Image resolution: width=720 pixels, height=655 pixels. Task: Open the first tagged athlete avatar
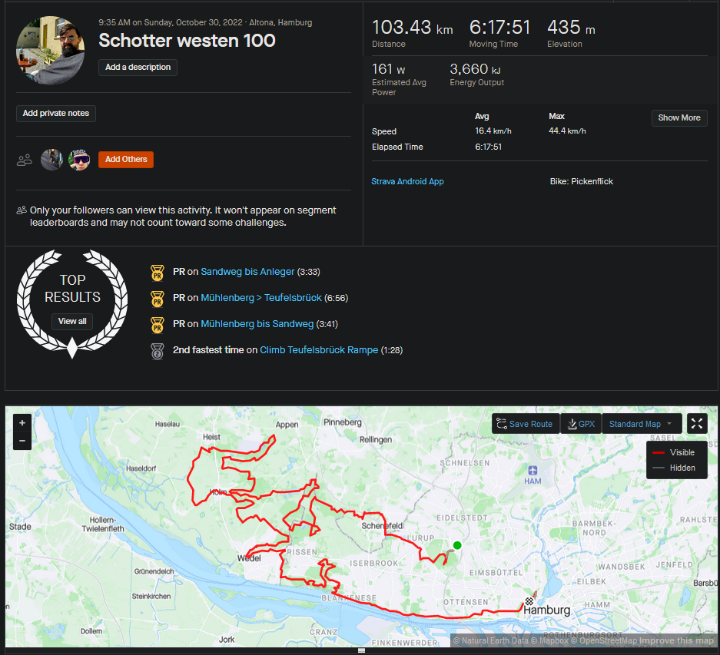pos(51,160)
